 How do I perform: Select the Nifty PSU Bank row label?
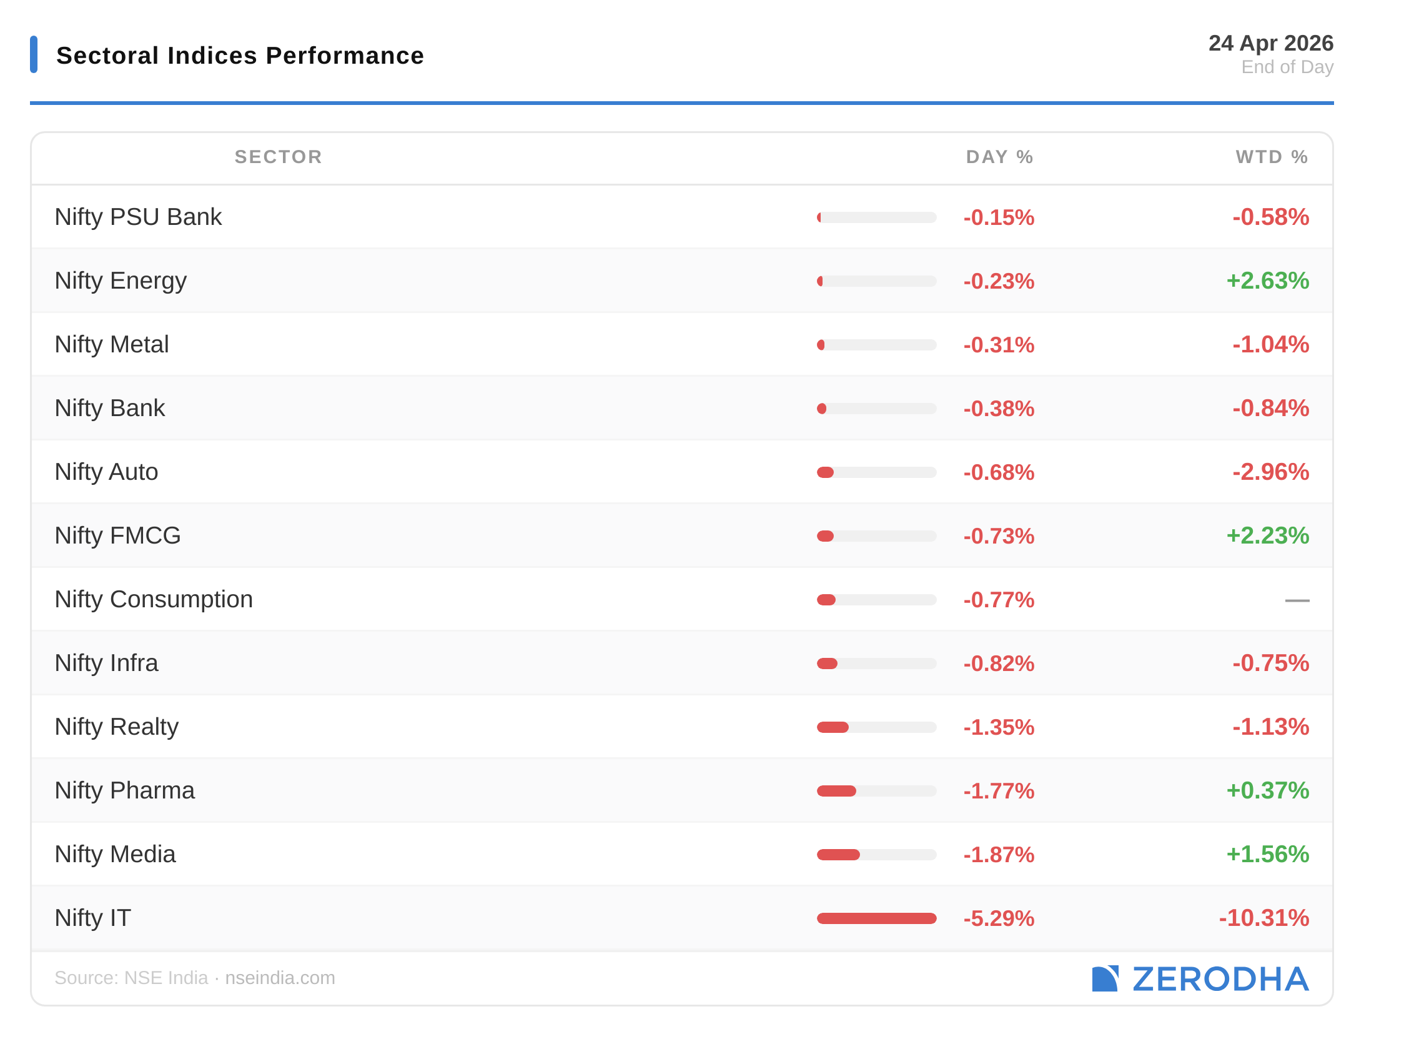coord(139,217)
